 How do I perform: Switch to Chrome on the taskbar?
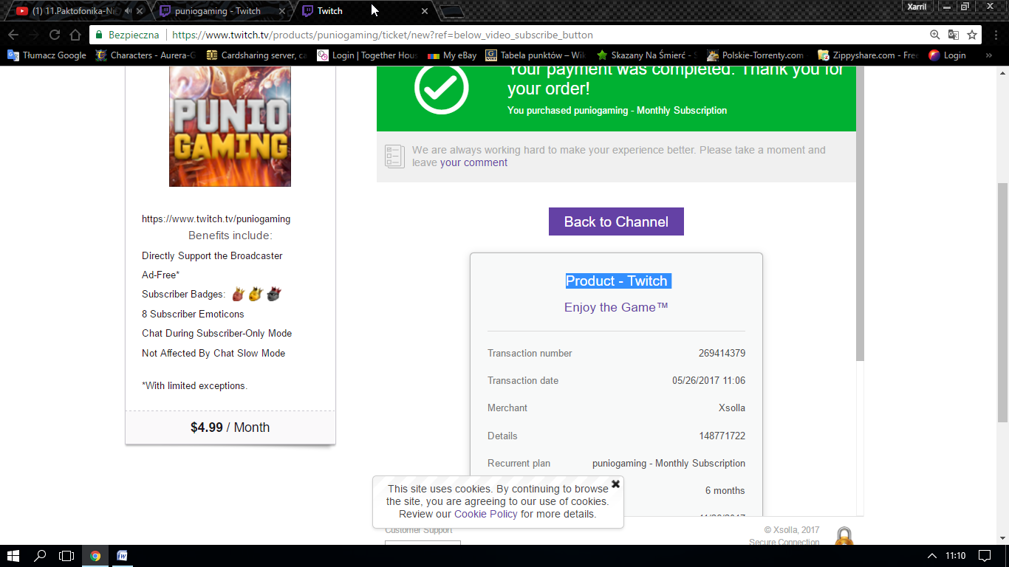point(95,555)
